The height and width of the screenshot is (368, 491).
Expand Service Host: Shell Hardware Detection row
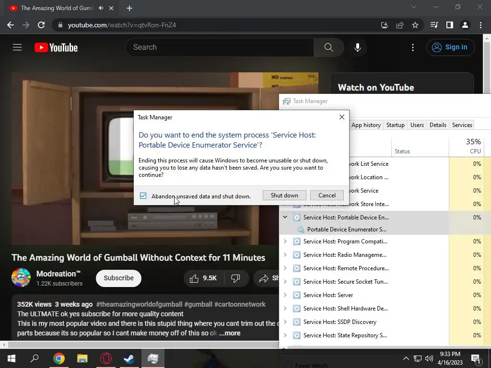285,309
